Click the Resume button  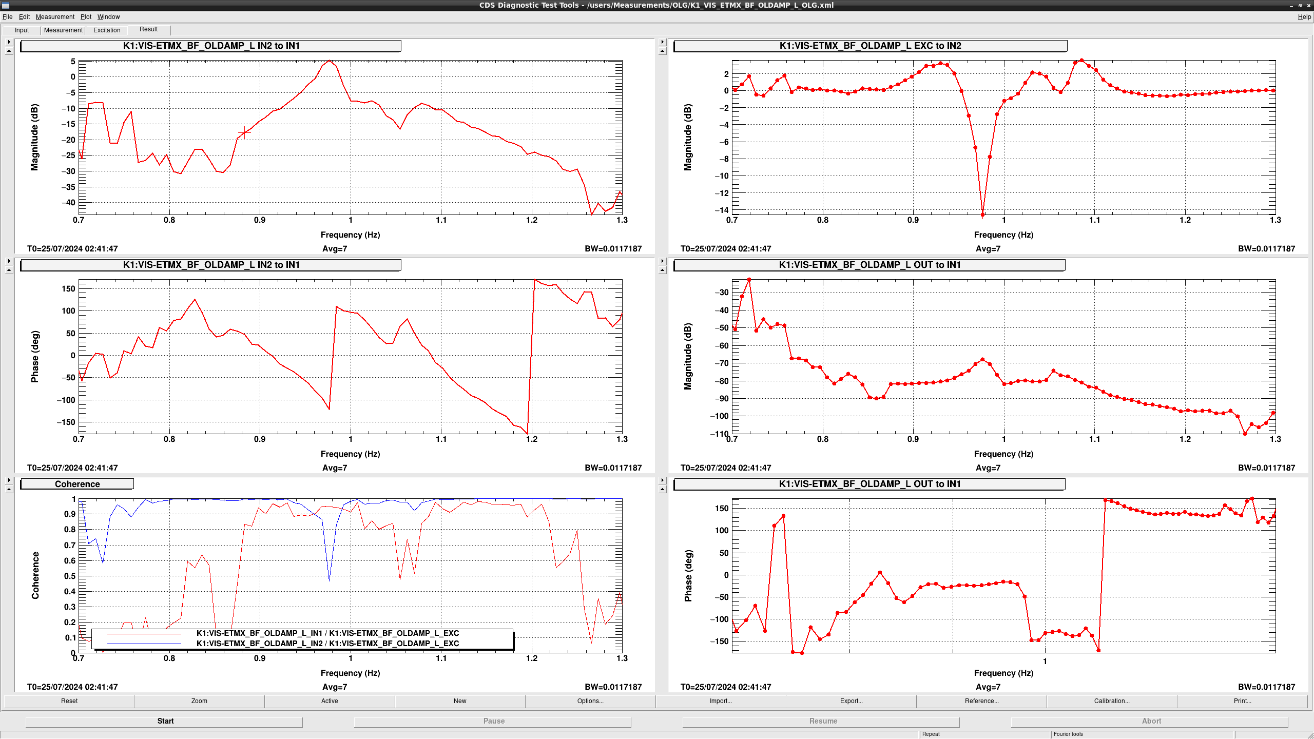click(821, 721)
